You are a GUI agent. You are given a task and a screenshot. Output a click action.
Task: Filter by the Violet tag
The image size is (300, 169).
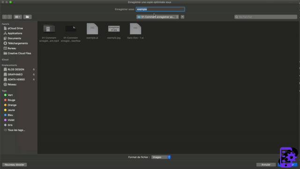click(11, 120)
